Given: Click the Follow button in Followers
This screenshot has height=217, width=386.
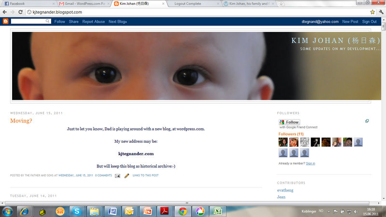Looking at the screenshot, I should [x=289, y=122].
